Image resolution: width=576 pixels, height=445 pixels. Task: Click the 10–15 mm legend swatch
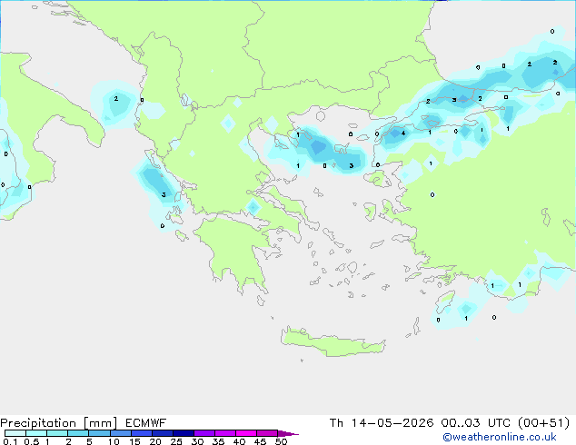120,433
